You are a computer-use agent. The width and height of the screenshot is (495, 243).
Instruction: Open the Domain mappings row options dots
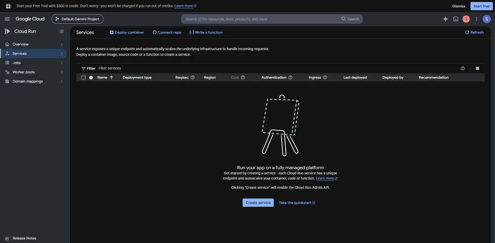point(62,81)
